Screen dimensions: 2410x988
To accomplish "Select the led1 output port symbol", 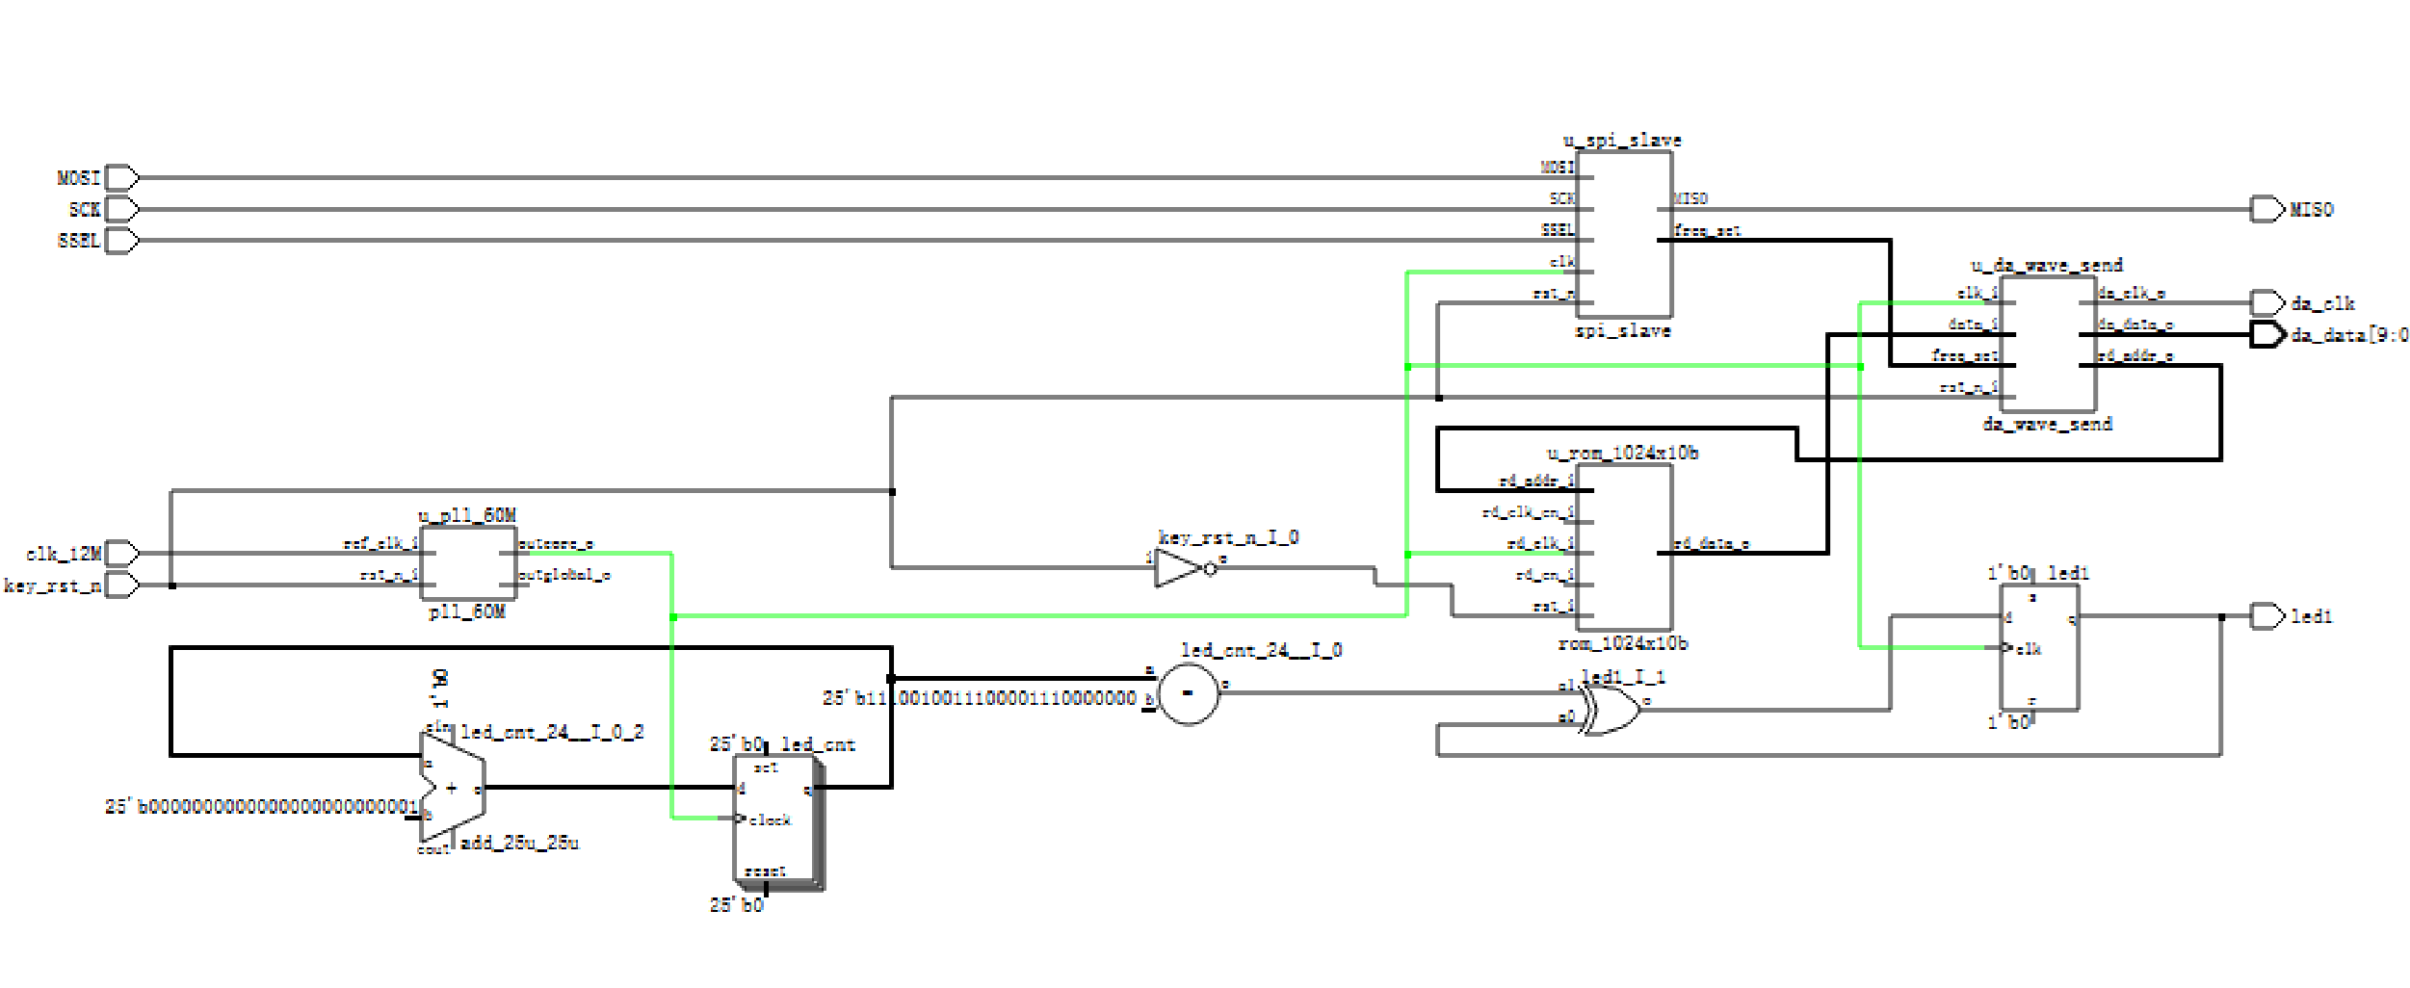I will click(2266, 616).
